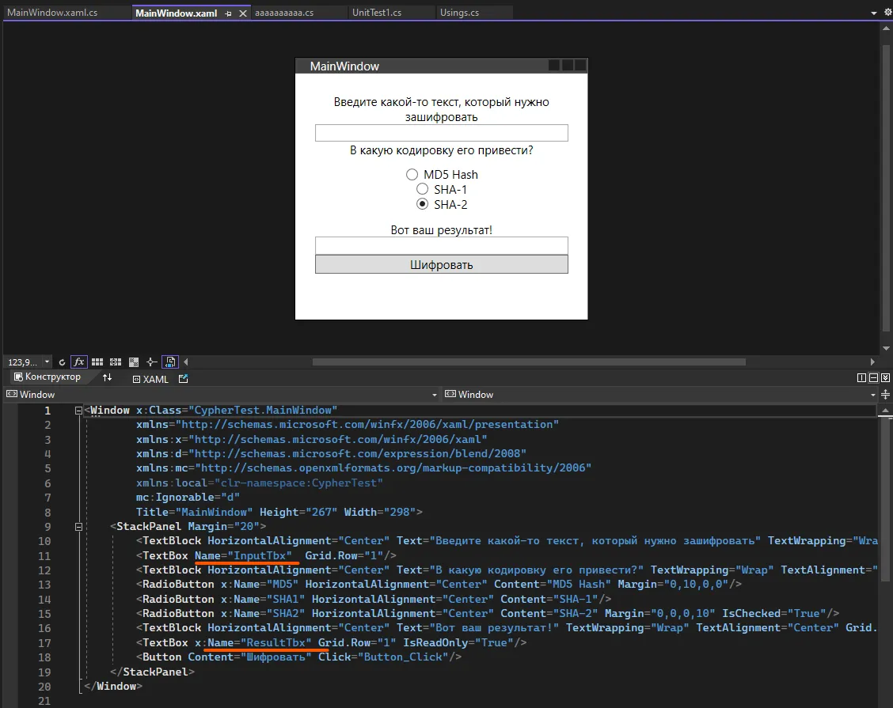Click xmlns:local namespace on line 6
Viewport: 893px width, 708px height.
click(259, 483)
